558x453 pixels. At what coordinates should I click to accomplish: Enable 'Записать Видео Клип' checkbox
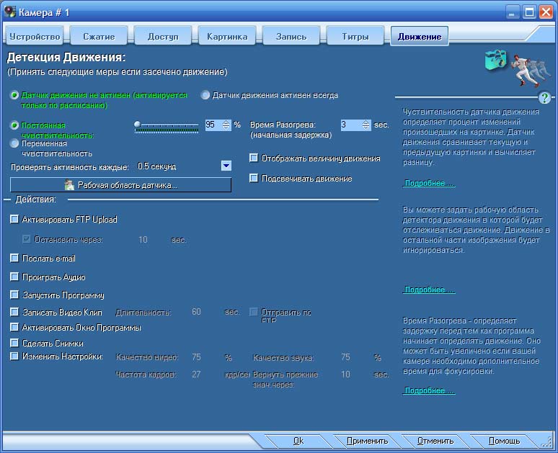14,312
